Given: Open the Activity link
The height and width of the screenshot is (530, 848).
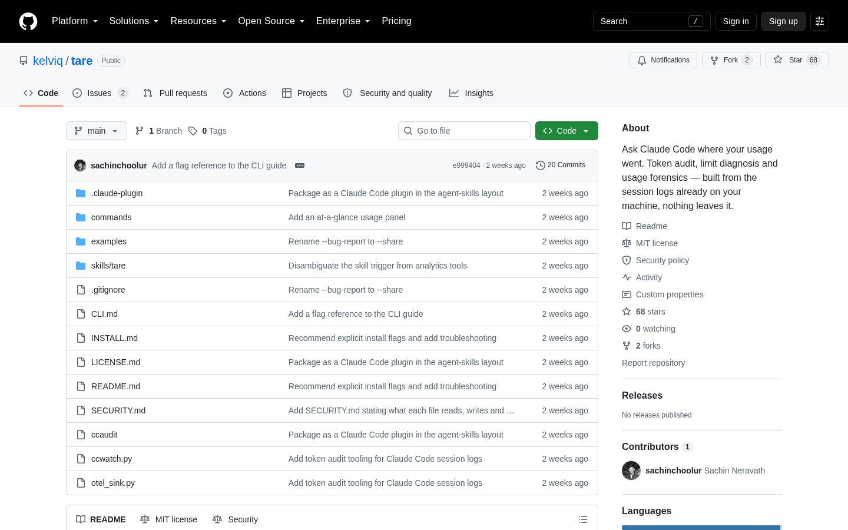Looking at the screenshot, I should (x=642, y=277).
